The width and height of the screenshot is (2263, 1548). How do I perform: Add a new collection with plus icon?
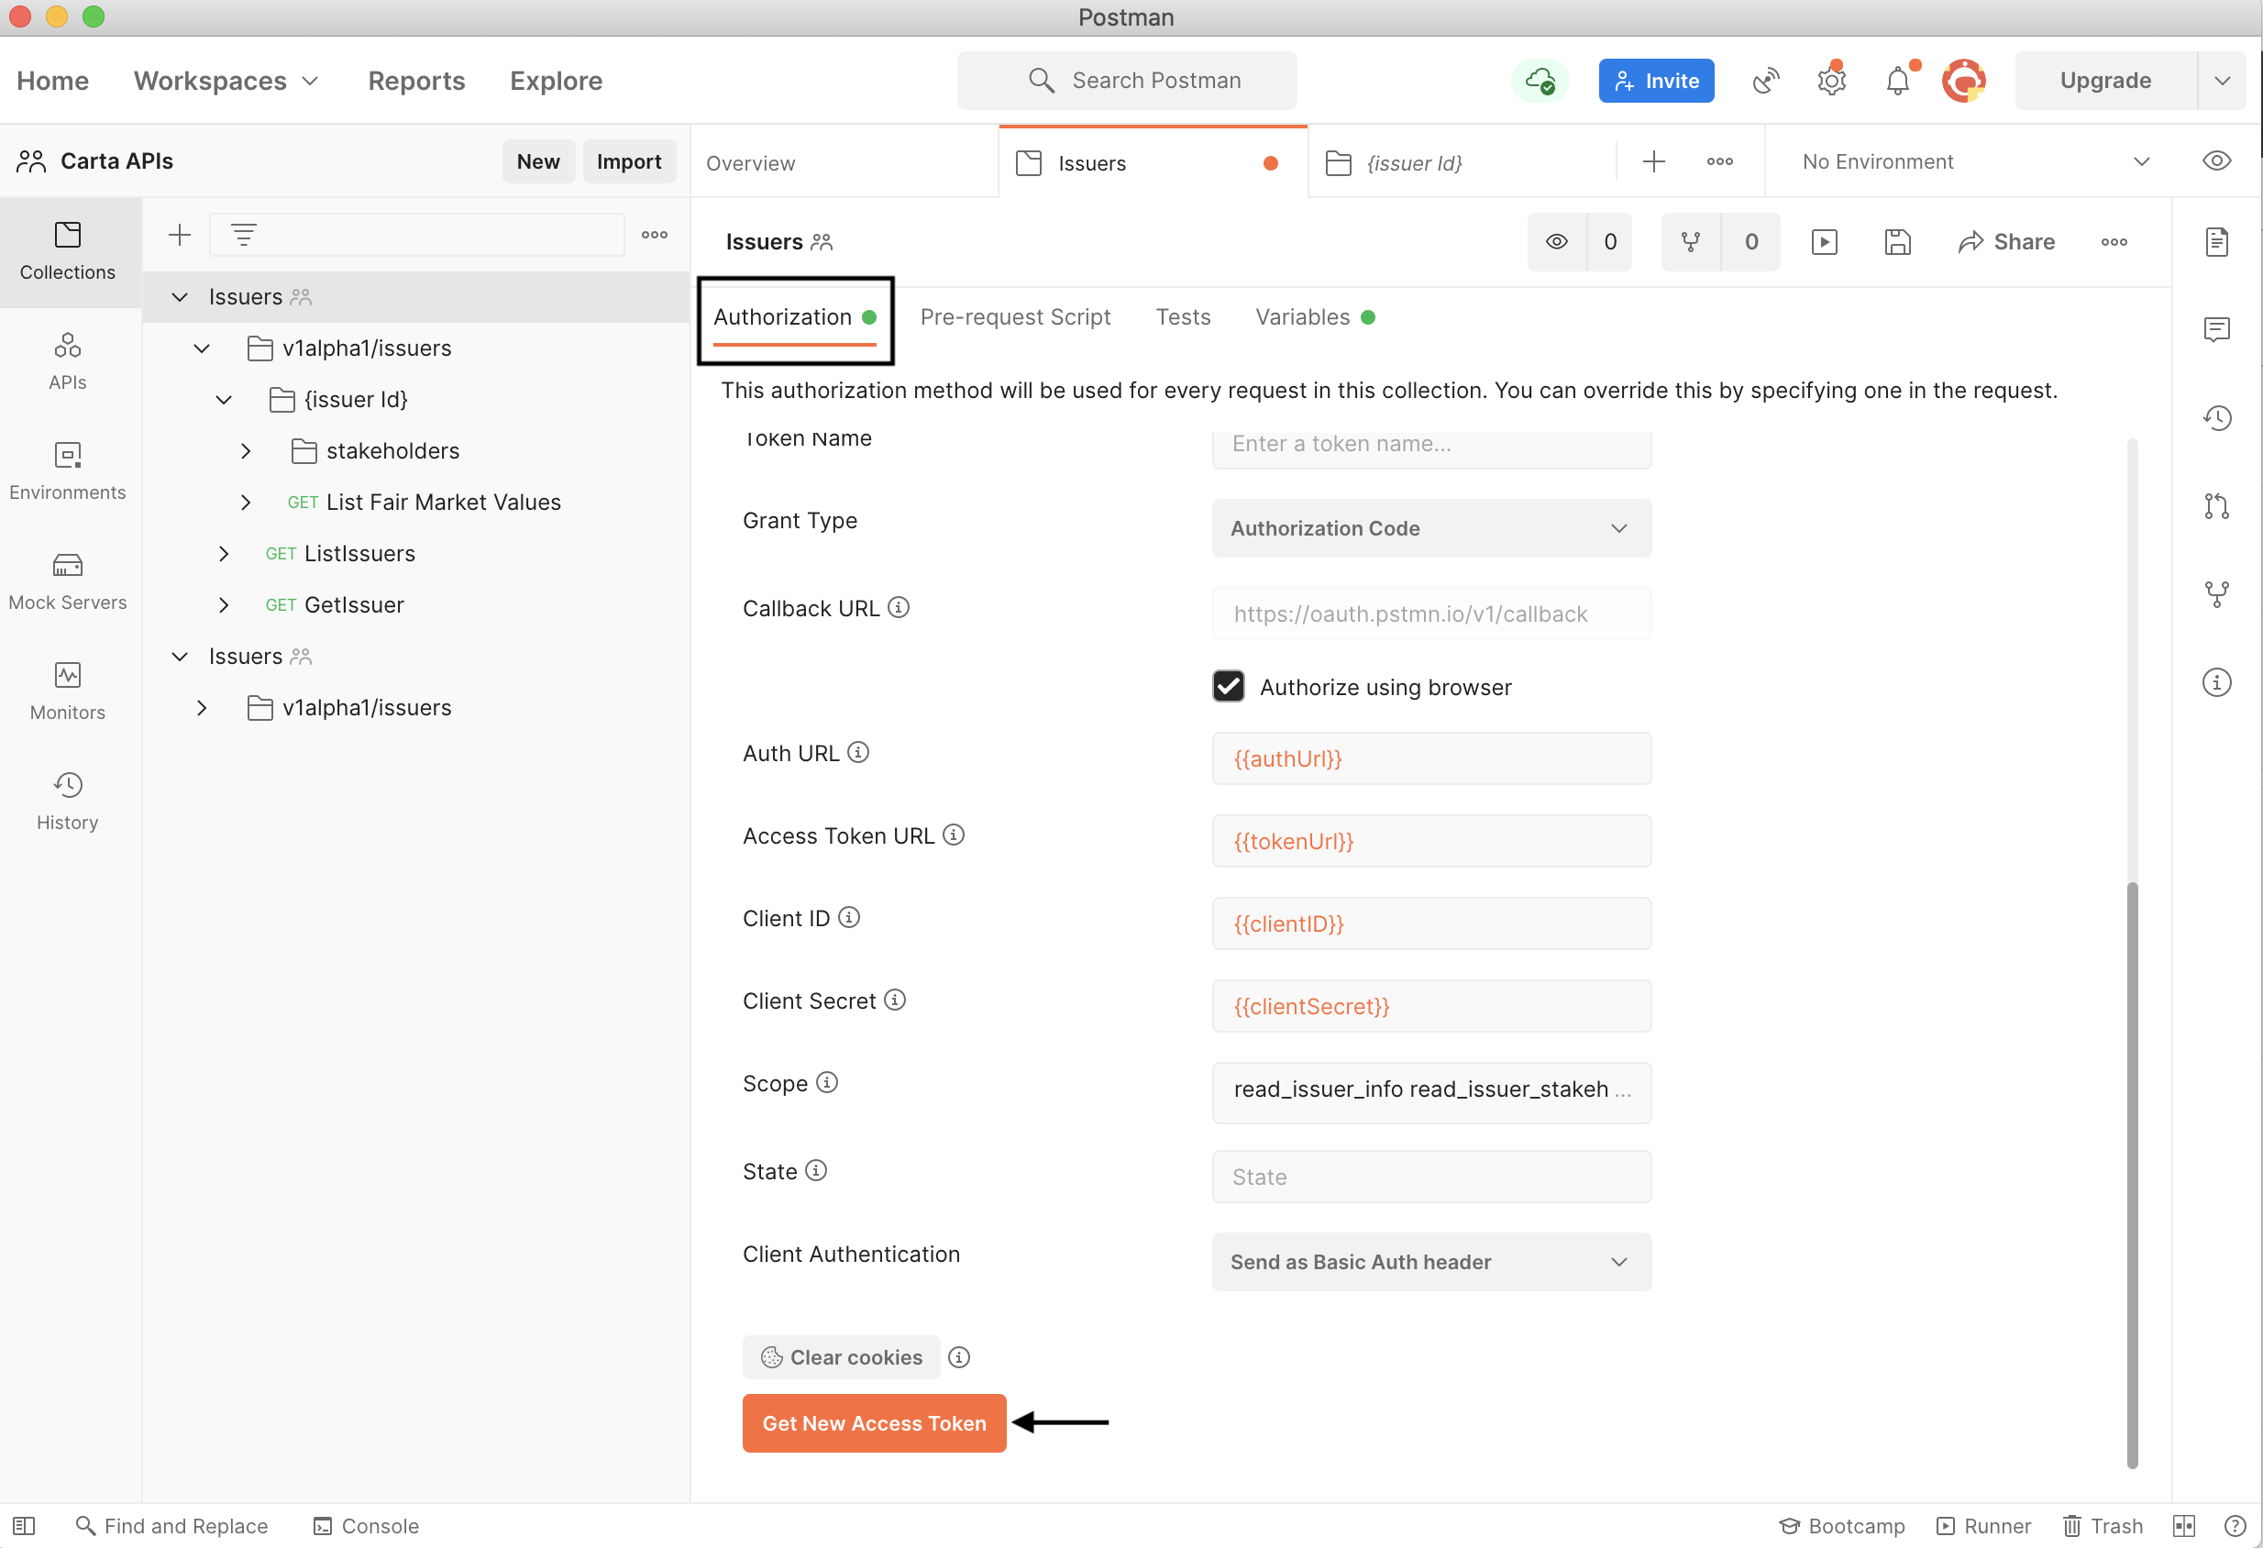point(179,235)
